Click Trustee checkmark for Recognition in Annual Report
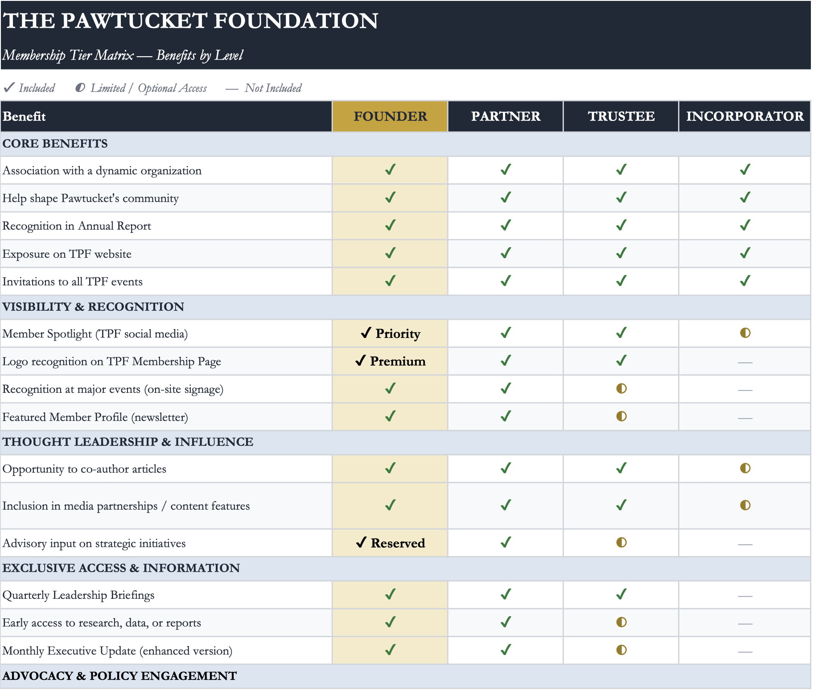Viewport: 814px width, 692px height. [x=621, y=225]
